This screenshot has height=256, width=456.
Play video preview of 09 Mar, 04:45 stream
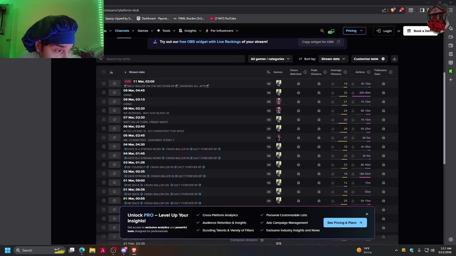click(x=114, y=92)
